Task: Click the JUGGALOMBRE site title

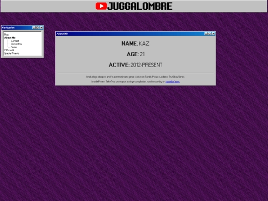Action: click(x=140, y=6)
